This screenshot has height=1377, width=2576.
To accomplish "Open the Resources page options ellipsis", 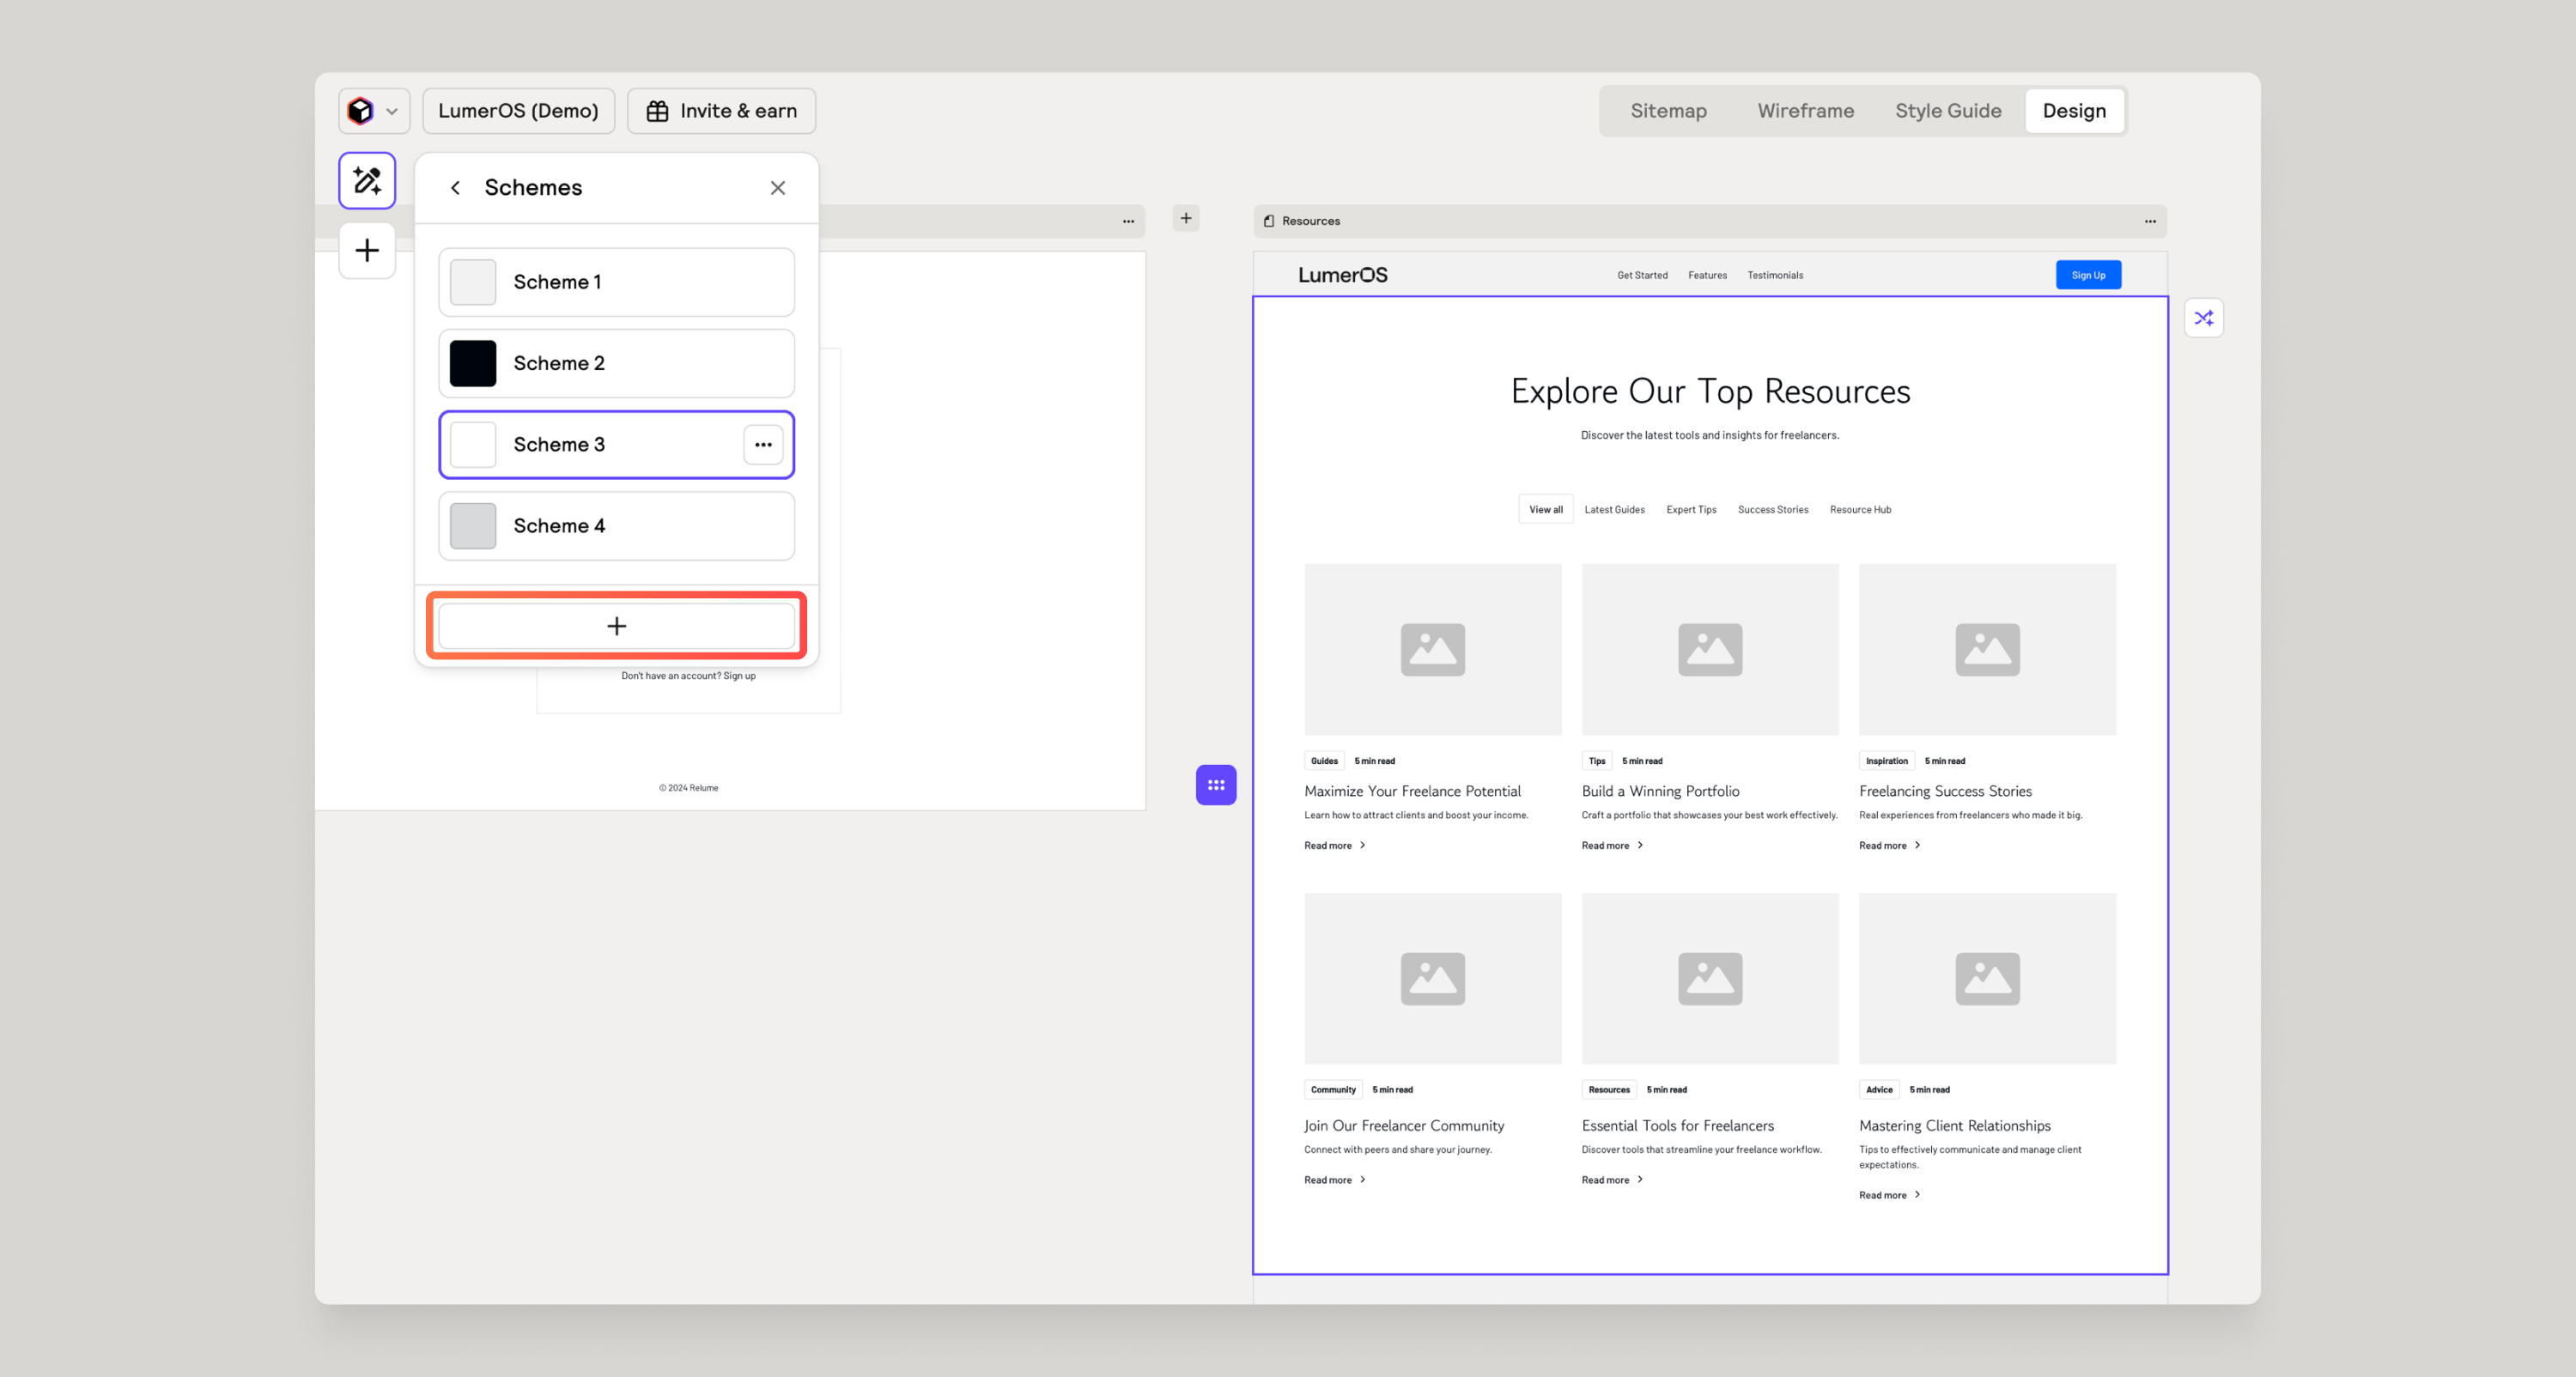I will [2150, 221].
